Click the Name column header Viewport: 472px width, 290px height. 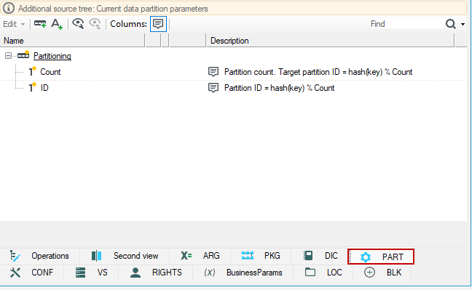[x=72, y=41]
